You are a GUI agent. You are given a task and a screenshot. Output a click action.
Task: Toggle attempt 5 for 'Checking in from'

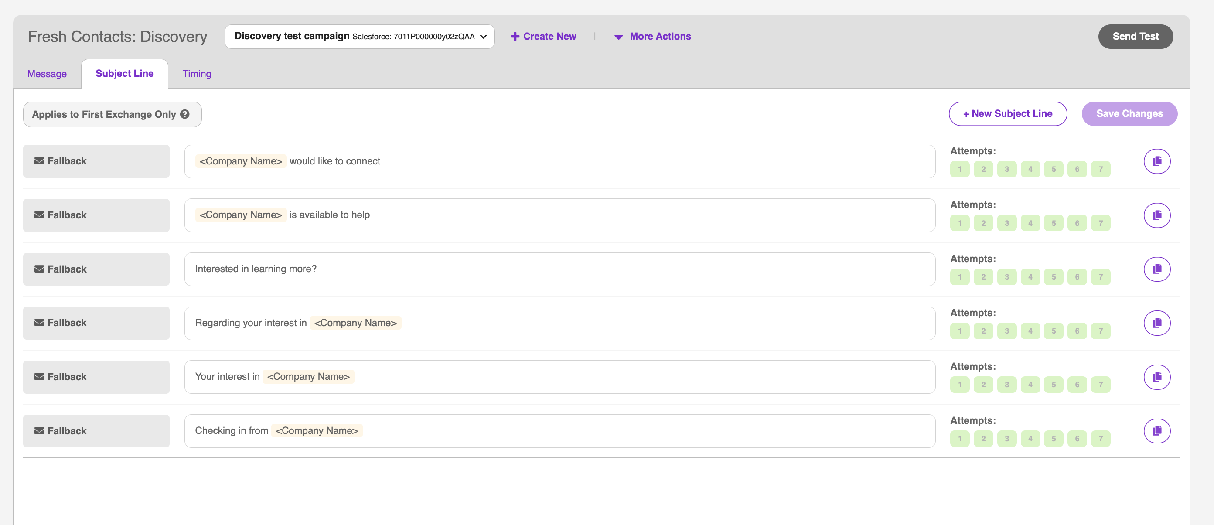click(1053, 439)
